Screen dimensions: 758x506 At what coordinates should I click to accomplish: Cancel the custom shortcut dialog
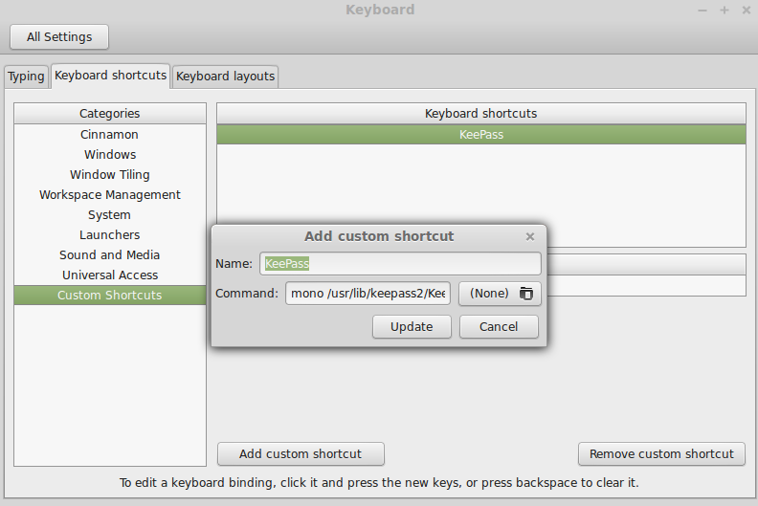499,327
